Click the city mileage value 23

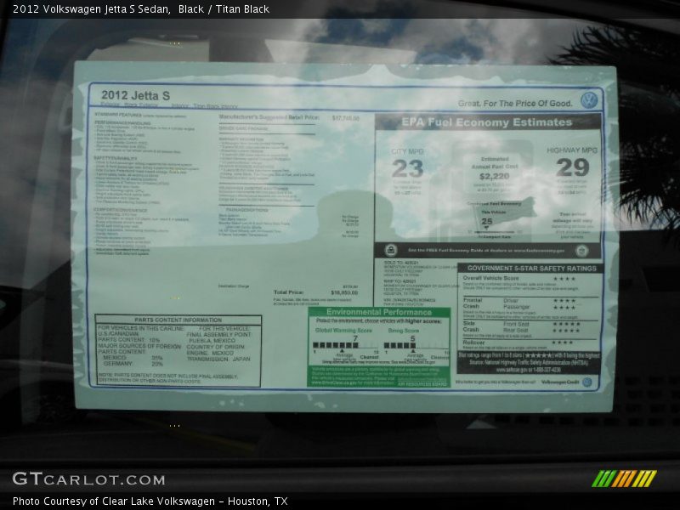(x=407, y=168)
